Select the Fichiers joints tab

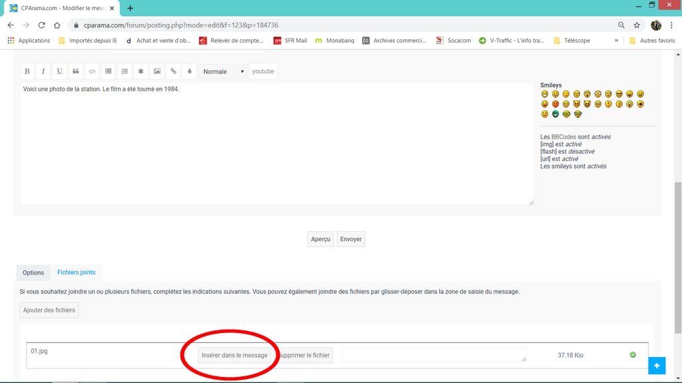pos(76,272)
